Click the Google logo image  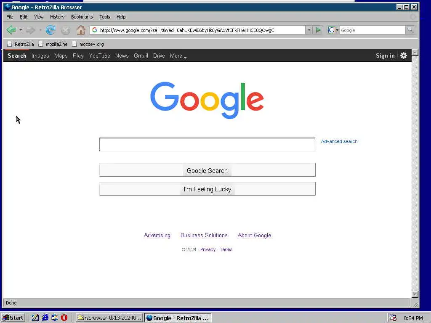(x=207, y=100)
